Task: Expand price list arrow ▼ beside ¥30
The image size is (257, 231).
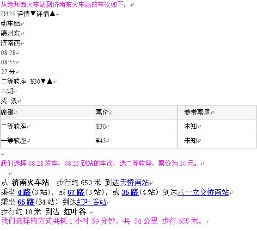Action: pyautogui.click(x=43, y=81)
